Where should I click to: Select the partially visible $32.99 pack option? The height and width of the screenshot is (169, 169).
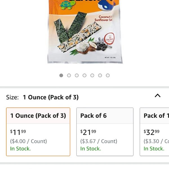(x=154, y=132)
